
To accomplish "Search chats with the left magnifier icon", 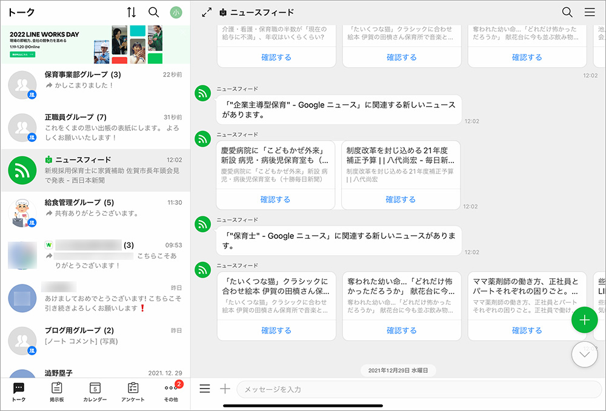I will click(x=154, y=12).
